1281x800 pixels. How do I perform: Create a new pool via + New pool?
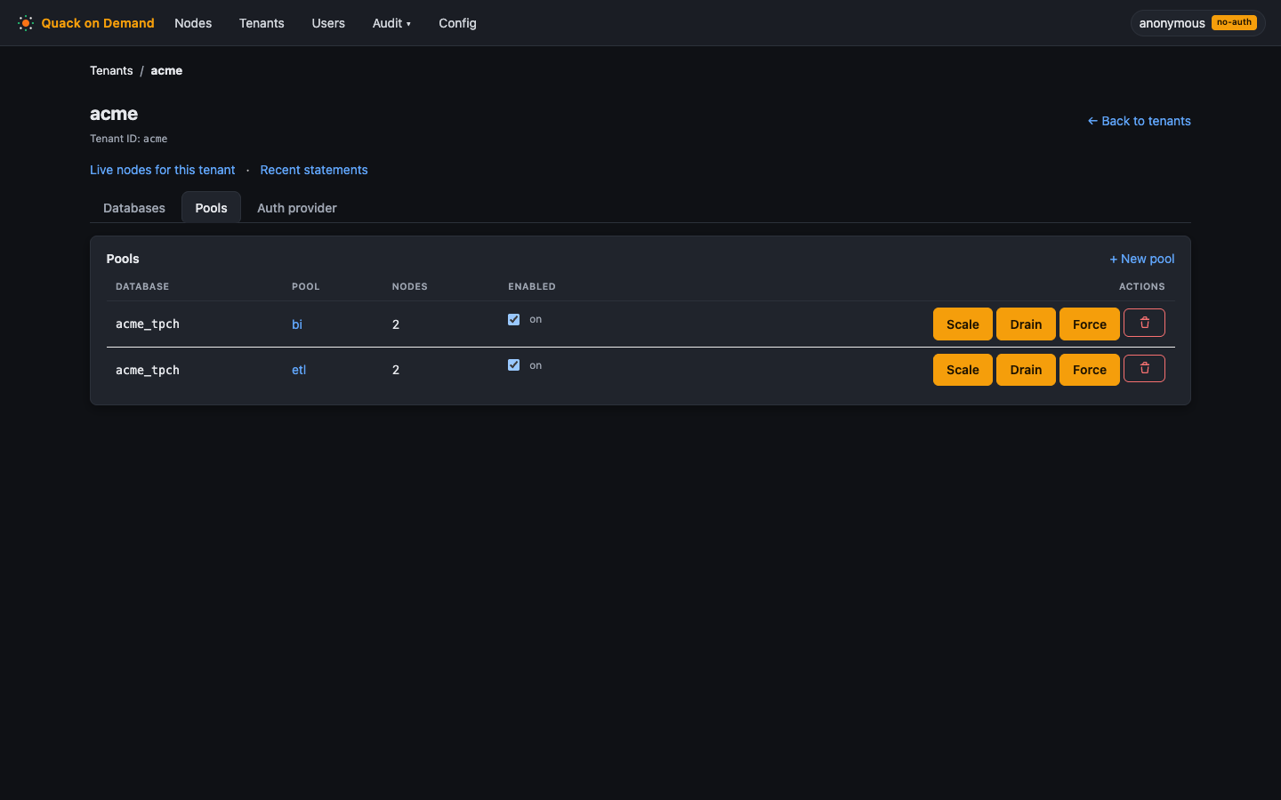(x=1142, y=259)
